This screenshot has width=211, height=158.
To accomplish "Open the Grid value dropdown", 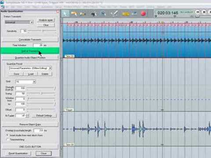I will (x=25, y=82).
